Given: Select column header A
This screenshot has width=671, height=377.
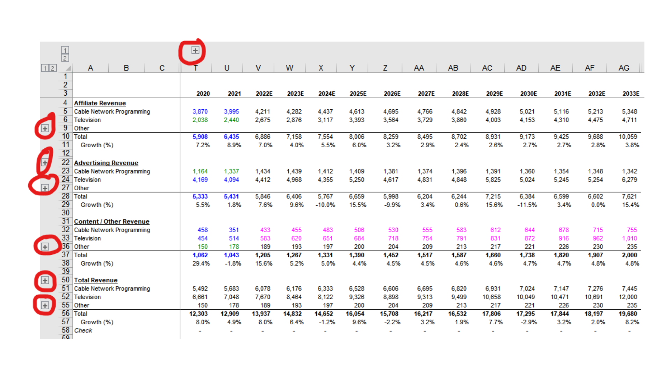Looking at the screenshot, I should click(x=91, y=68).
